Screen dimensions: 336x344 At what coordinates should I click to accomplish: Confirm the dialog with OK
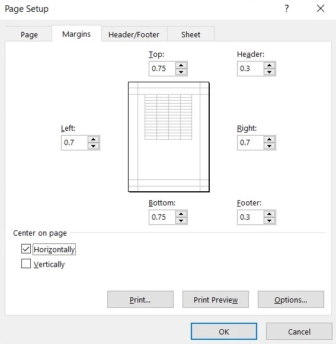[224, 332]
